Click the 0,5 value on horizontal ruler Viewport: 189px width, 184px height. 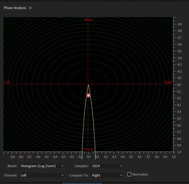pos(131,157)
